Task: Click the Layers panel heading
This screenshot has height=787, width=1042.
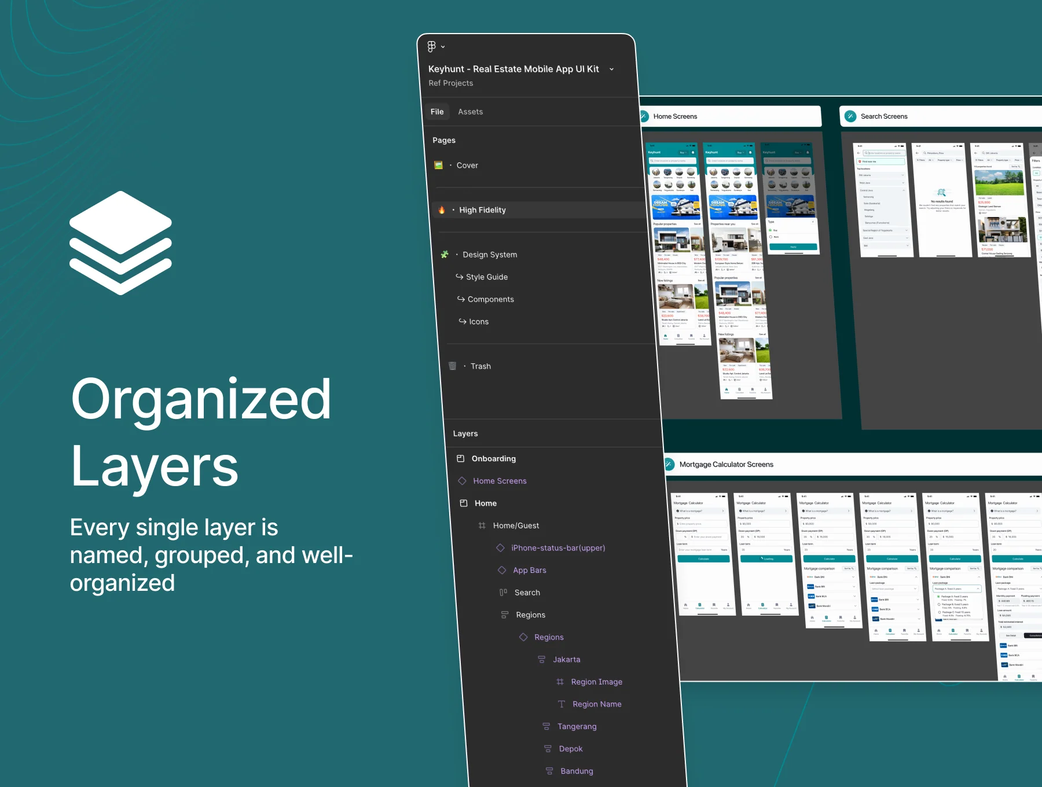Action: pyautogui.click(x=465, y=434)
